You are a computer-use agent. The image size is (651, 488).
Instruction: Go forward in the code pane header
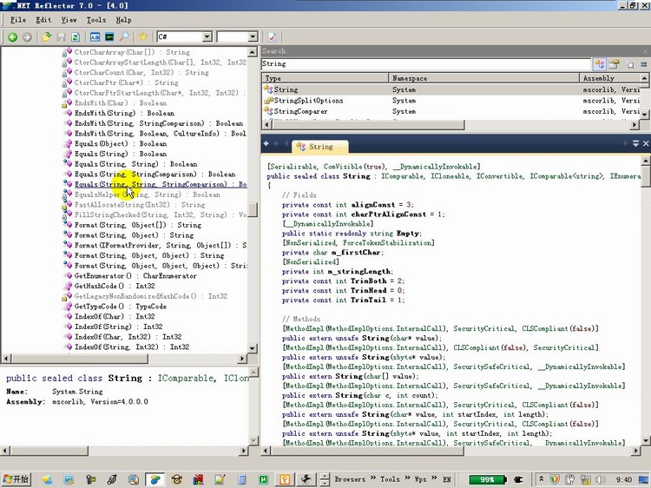coord(276,143)
